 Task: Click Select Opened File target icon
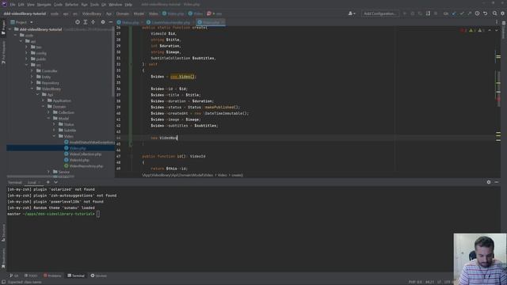(x=78, y=22)
